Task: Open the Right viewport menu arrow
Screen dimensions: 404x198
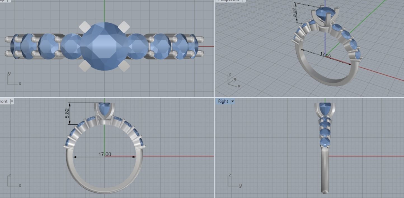Action: coord(232,101)
